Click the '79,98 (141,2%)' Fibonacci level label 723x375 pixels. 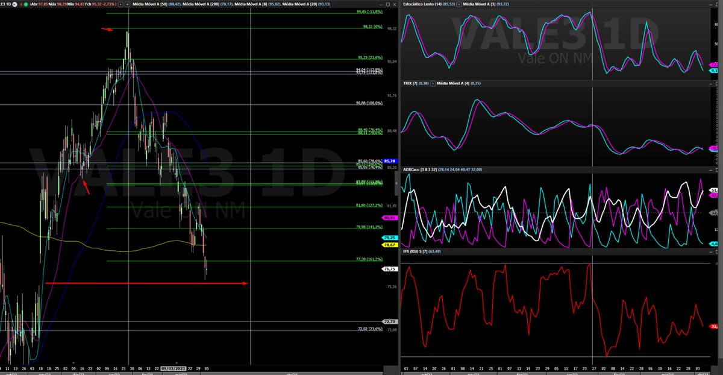(x=369, y=227)
